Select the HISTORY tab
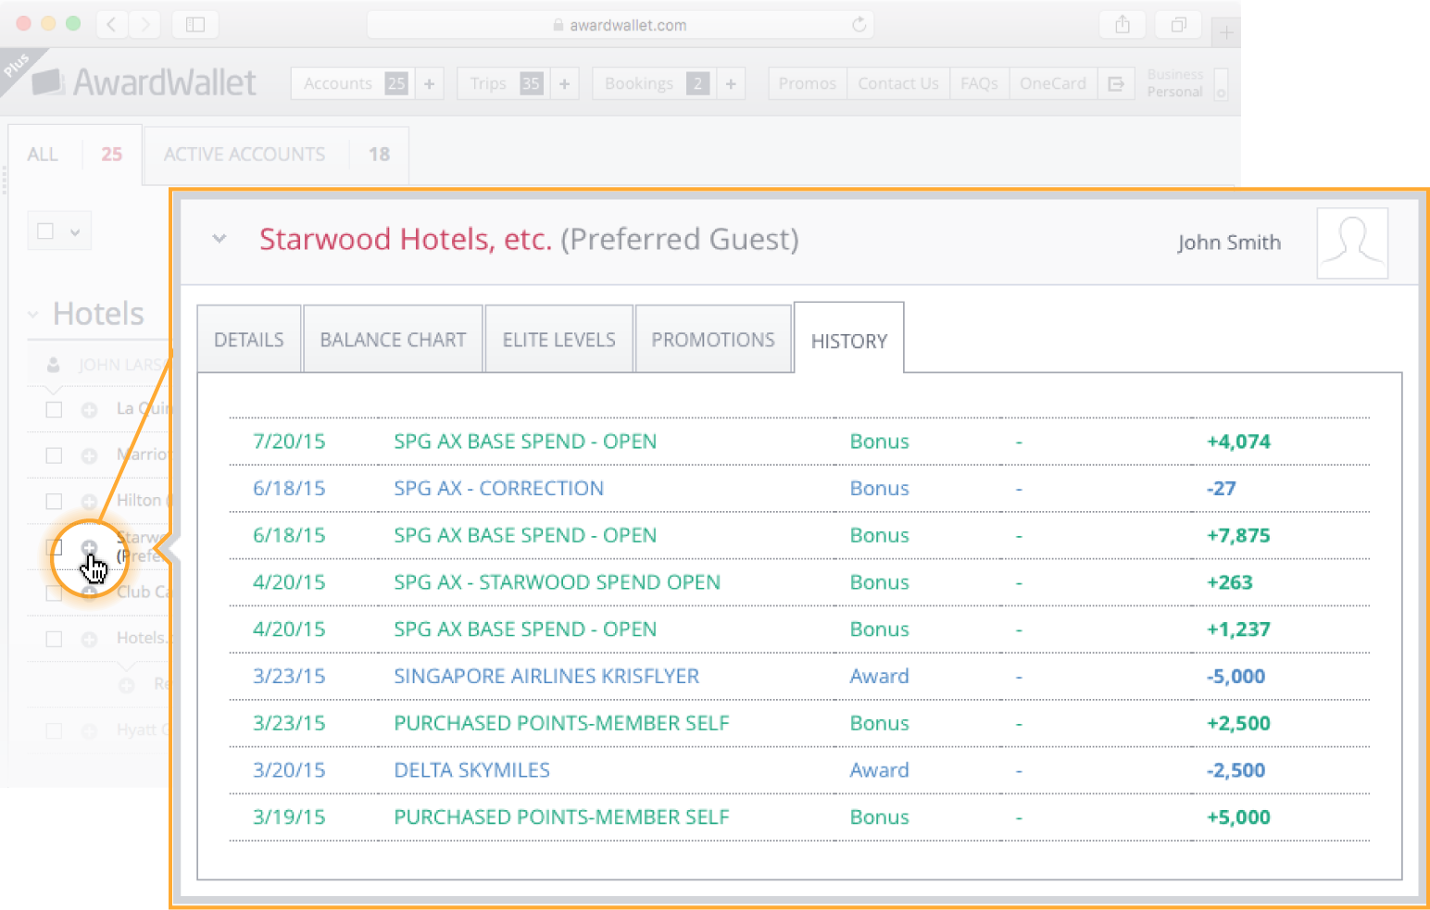The width and height of the screenshot is (1430, 910). (849, 340)
